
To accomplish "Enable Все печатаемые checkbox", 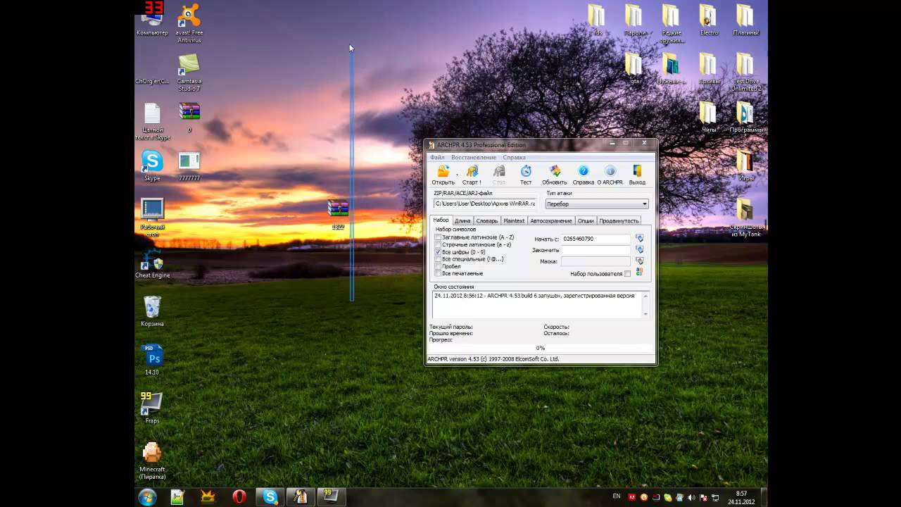I will [x=438, y=273].
